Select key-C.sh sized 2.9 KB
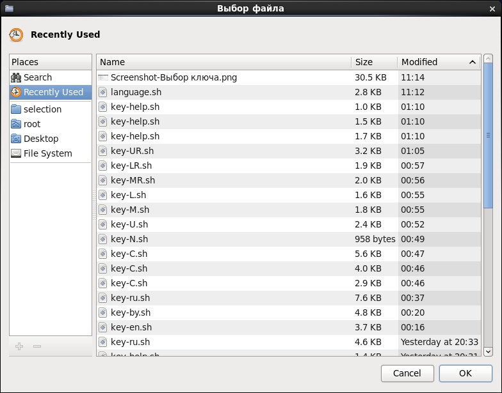The height and width of the screenshot is (393, 502). click(289, 283)
